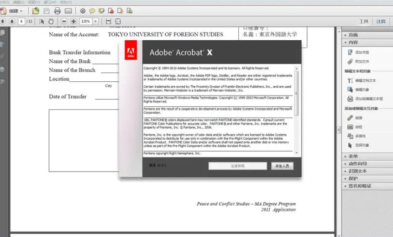Collapse the 内容 section
The width and height of the screenshot is (393, 237).
[x=367, y=42]
